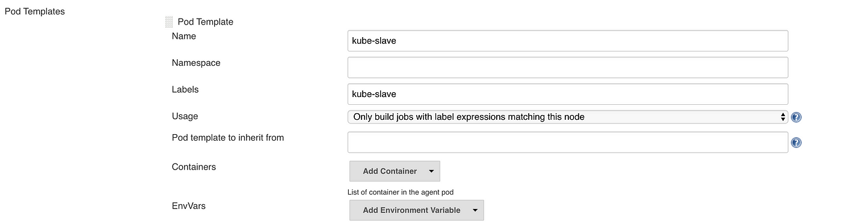Click the Namespace label
This screenshot has width=842, height=224.
click(196, 63)
